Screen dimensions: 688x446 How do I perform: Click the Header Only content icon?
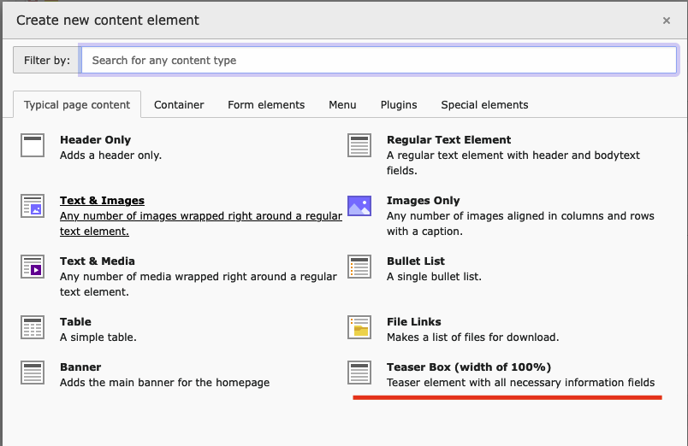click(33, 145)
